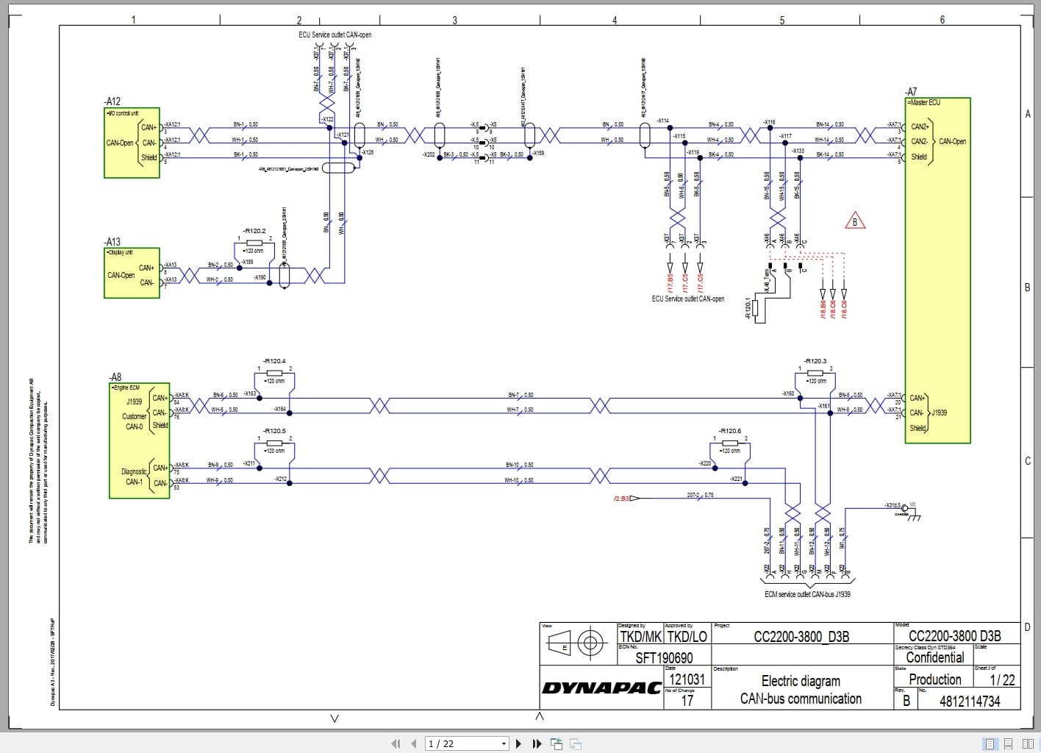The width and height of the screenshot is (1041, 753).
Task: Switch to continuous scrolling view
Action: (x=1009, y=743)
